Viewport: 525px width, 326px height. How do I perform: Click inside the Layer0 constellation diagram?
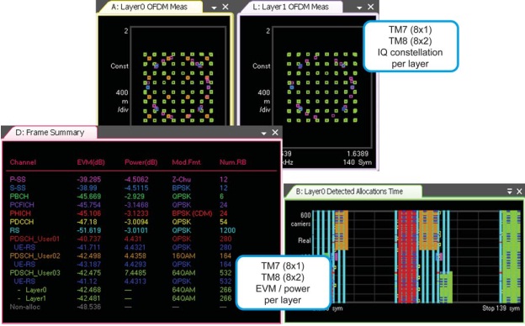pos(178,87)
